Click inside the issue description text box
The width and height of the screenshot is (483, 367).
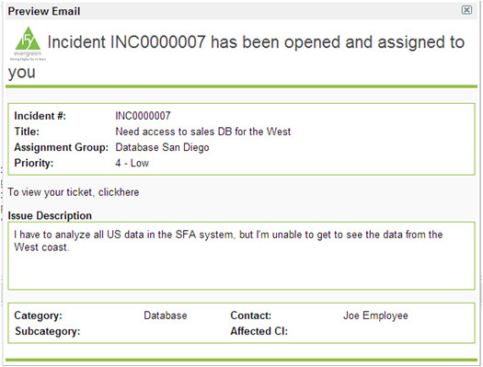pyautogui.click(x=241, y=256)
